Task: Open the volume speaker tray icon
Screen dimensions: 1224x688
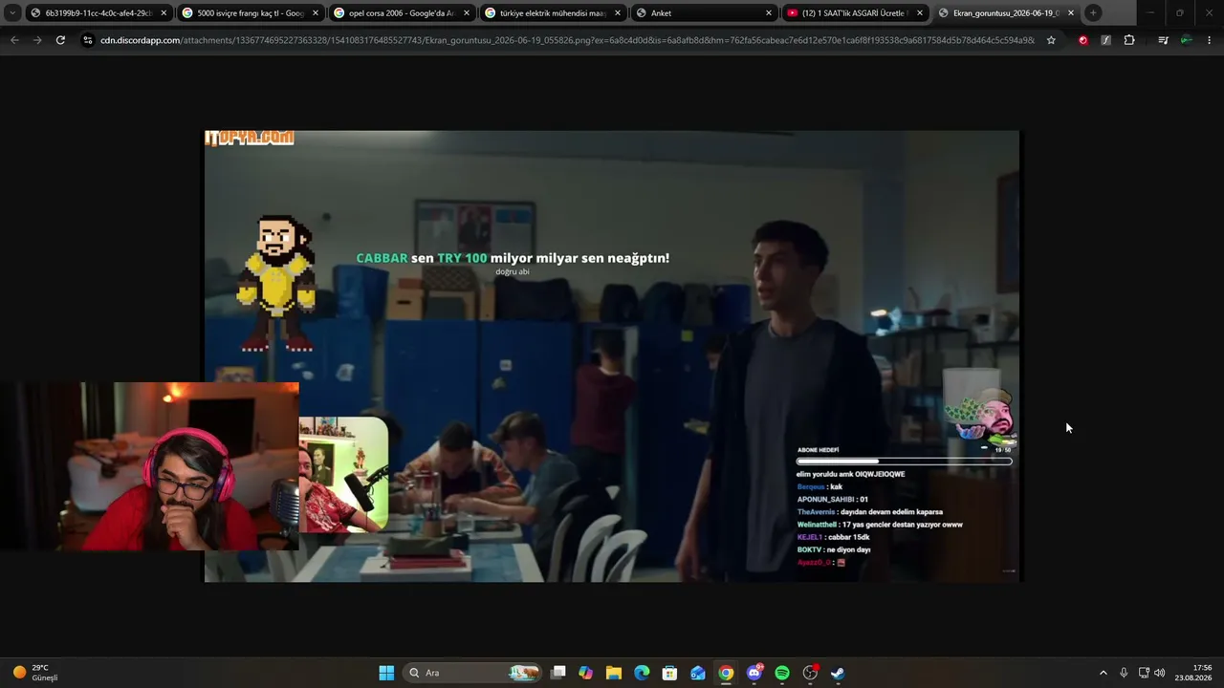Action: coord(1160,673)
